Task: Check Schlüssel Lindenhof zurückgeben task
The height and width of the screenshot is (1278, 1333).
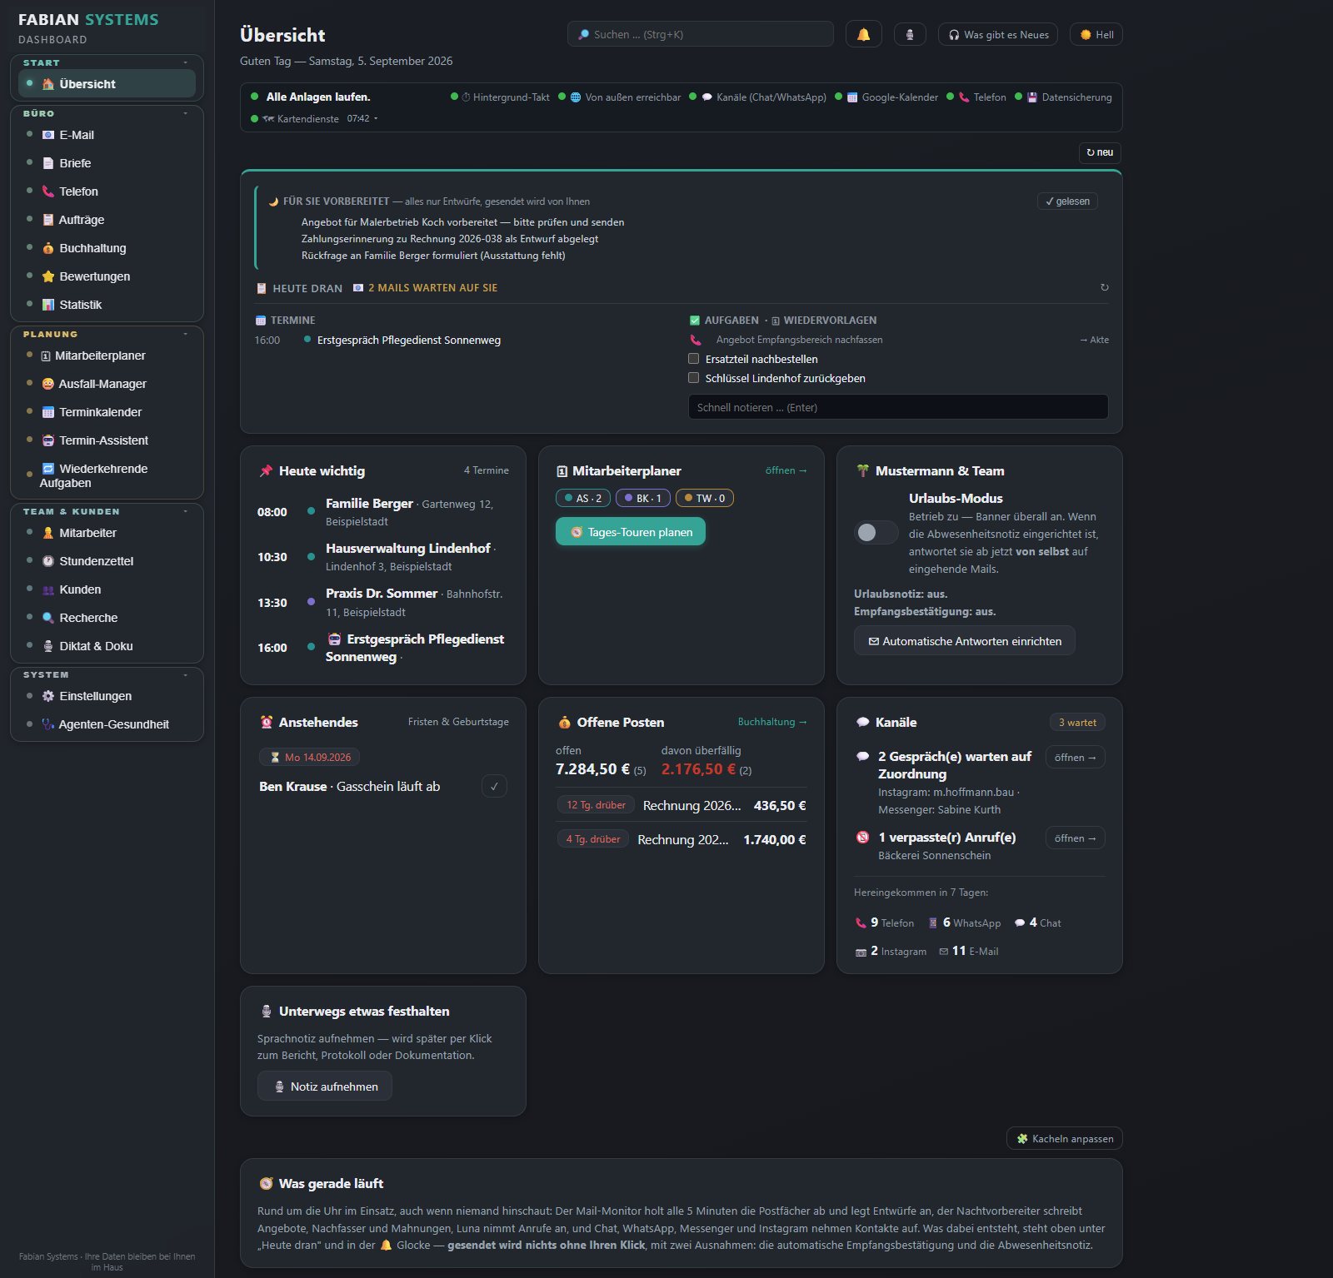Action: [x=693, y=378]
